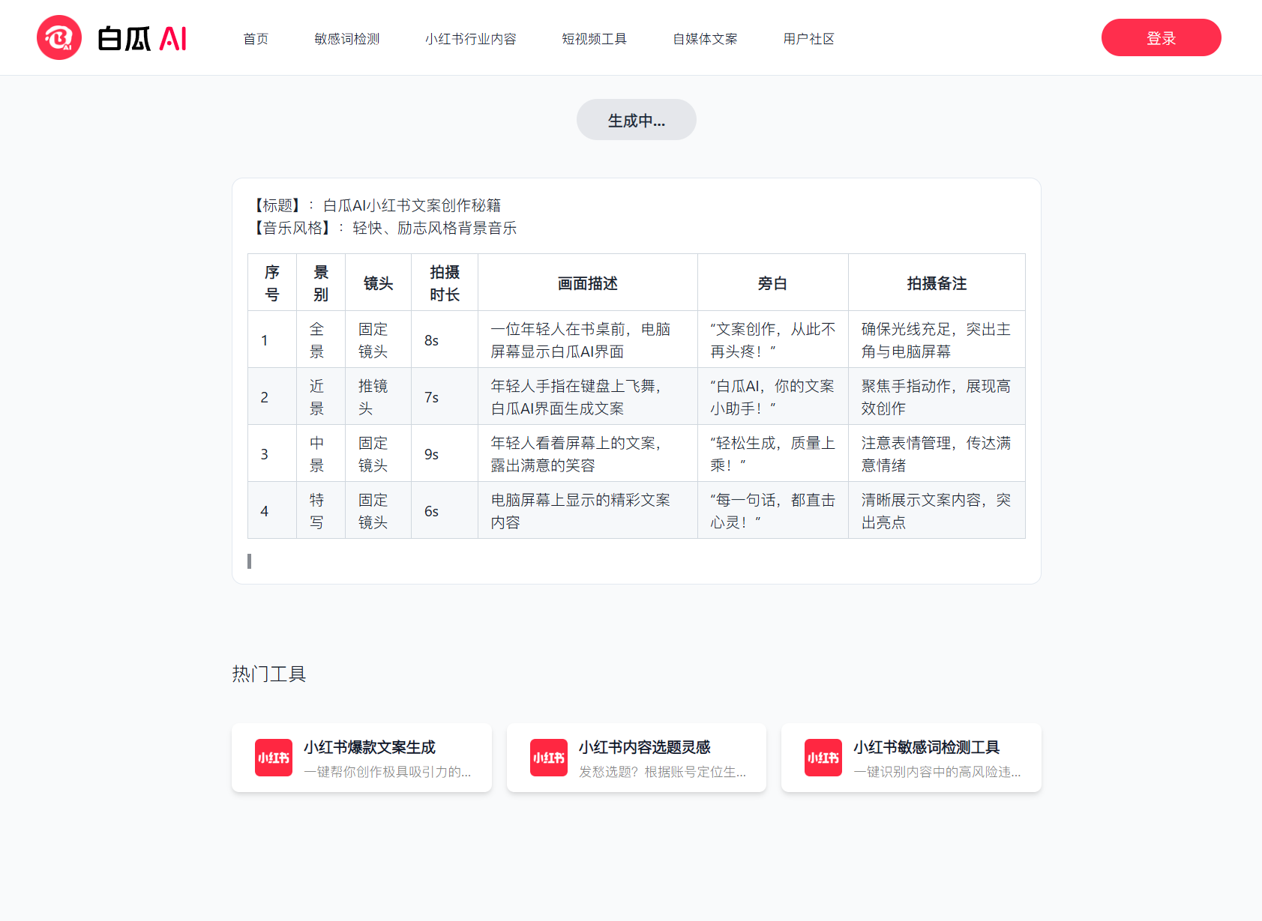The width and height of the screenshot is (1262, 921).
Task: Open the 首页 nav item
Action: coord(256,39)
